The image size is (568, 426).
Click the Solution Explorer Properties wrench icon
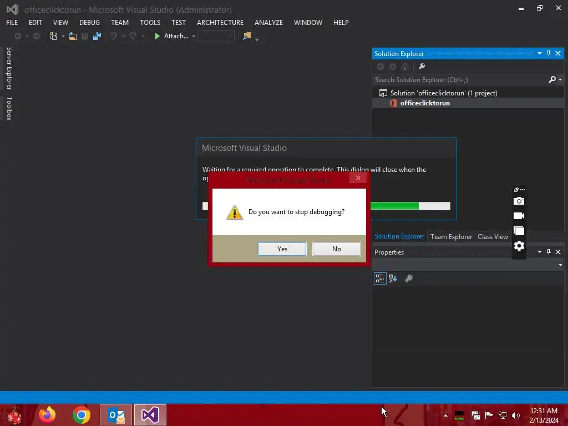[x=422, y=67]
